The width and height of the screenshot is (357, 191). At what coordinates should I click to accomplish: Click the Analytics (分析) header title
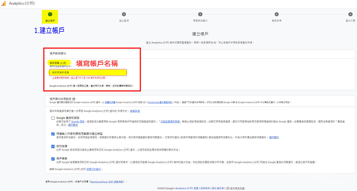[x=22, y=3]
